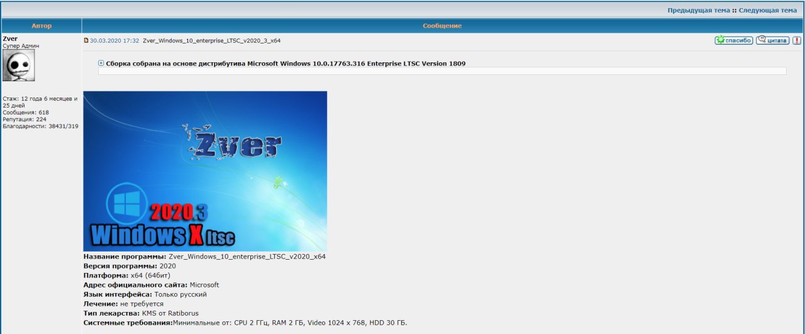Click post title 'Zver_Windows_10_enterprise_LTSC_v2020_3_x64'
The width and height of the screenshot is (805, 334).
[x=212, y=40]
